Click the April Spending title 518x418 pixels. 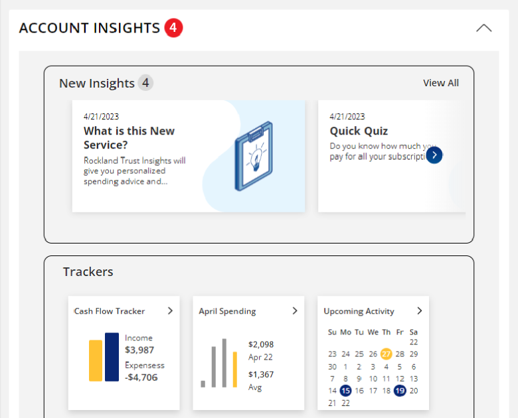[227, 311]
